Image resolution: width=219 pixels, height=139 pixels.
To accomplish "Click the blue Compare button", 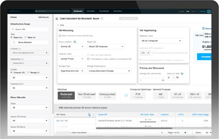I will tap(204, 57).
